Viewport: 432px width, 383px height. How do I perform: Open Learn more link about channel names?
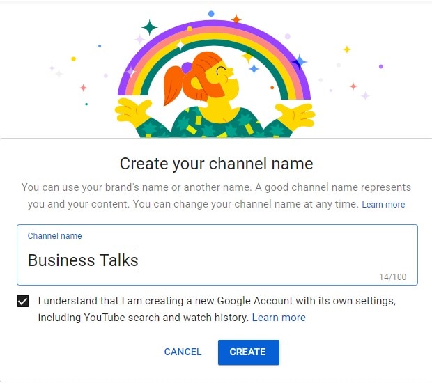point(383,205)
